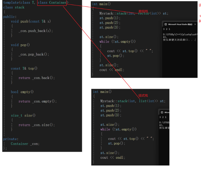Select the Microsoft Visual Studio 调试 console tab
The width and height of the screenshot is (201, 171).
pyautogui.click(x=180, y=24)
